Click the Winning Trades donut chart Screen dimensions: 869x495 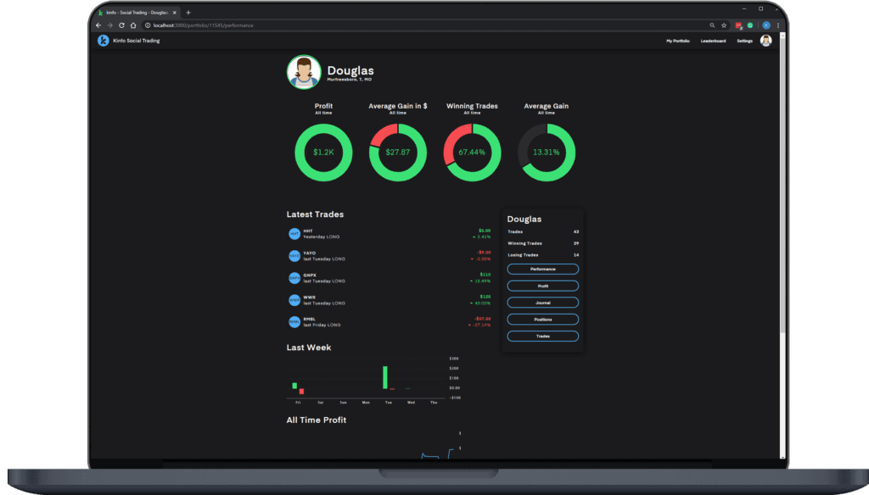472,153
